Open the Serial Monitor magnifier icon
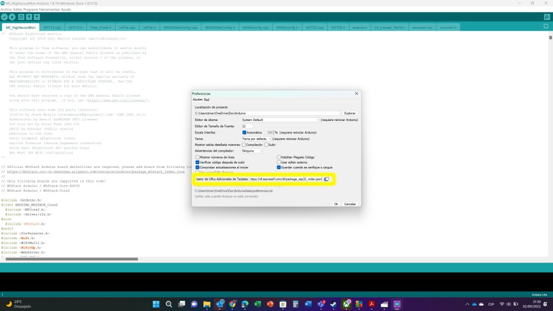 pyautogui.click(x=547, y=17)
